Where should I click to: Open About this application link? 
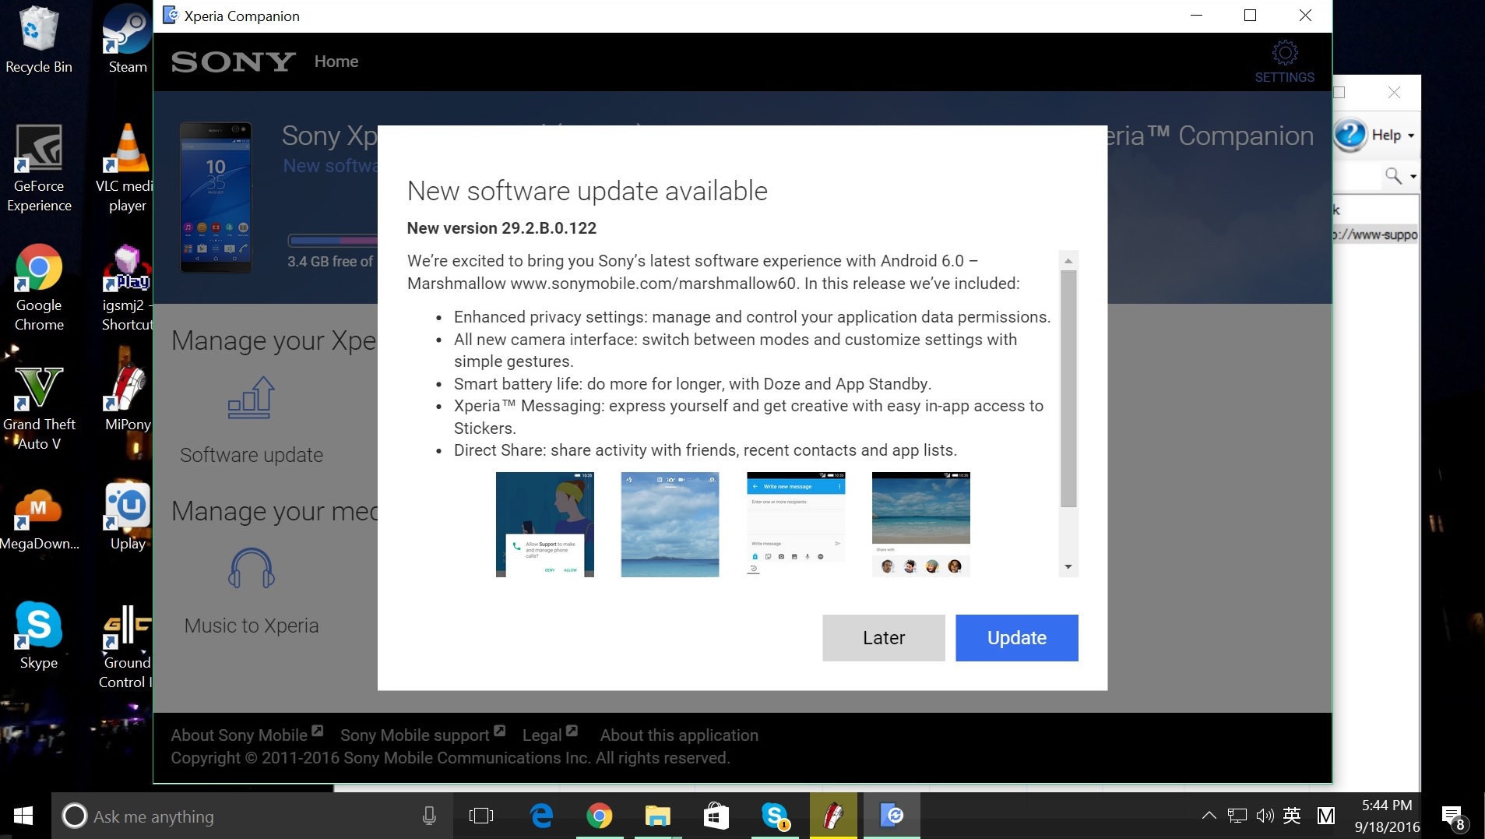click(x=679, y=735)
